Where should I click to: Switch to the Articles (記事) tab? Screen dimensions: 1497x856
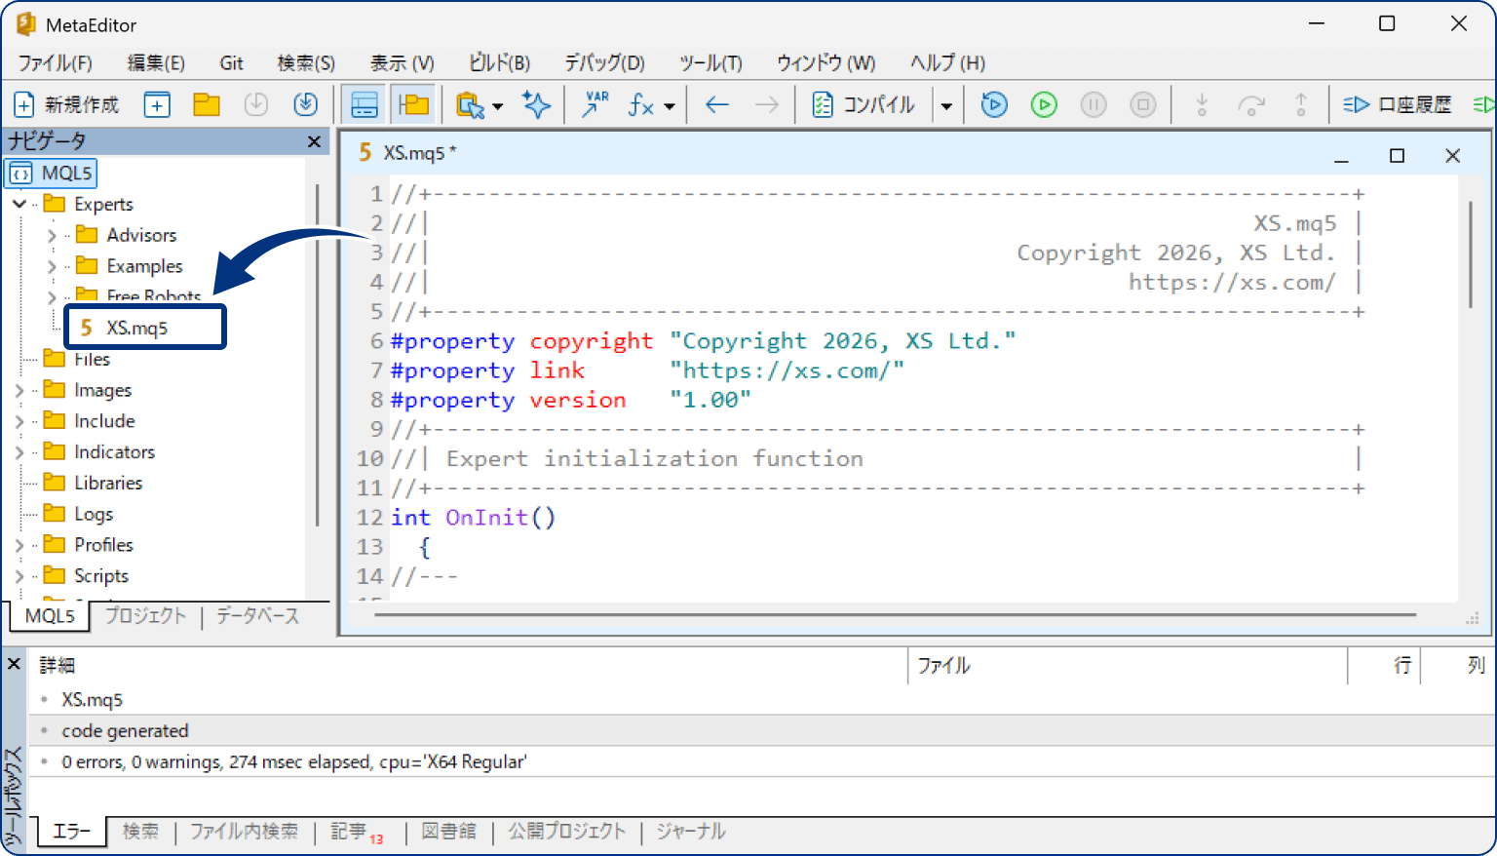coord(357,832)
